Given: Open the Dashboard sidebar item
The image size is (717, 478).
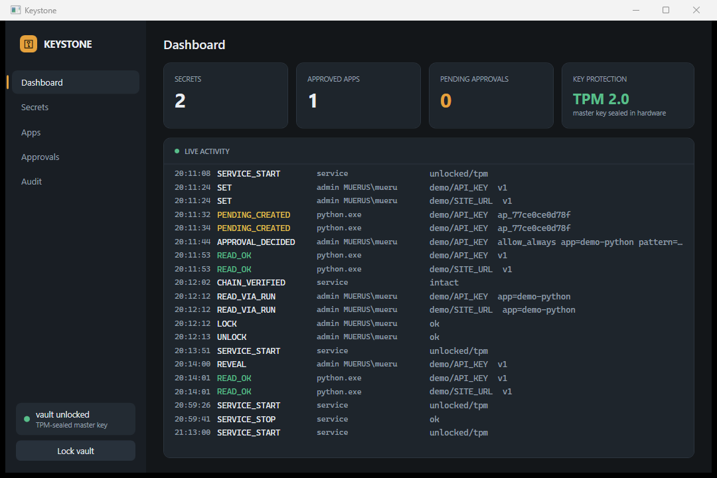Looking at the screenshot, I should click(x=76, y=82).
